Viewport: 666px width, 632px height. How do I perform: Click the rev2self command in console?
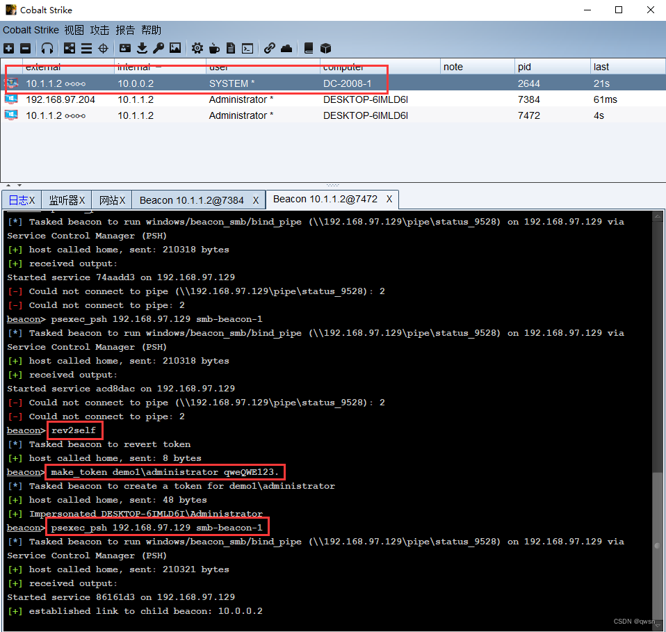coord(74,430)
